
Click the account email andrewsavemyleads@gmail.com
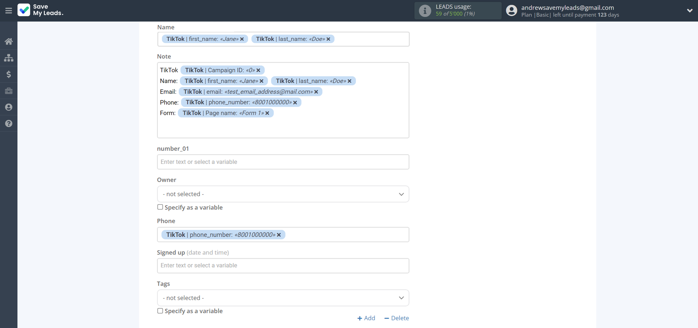(567, 8)
